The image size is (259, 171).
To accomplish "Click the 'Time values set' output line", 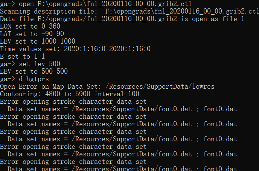I will tap(75, 49).
